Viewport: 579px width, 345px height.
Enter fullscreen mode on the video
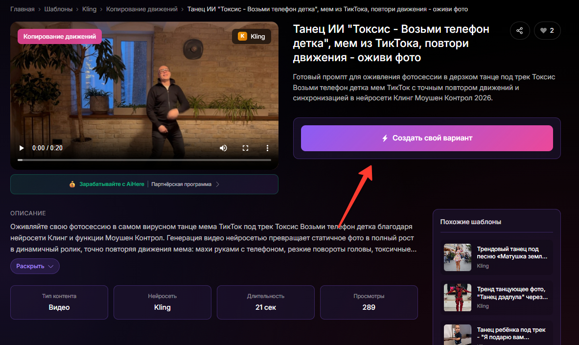[x=245, y=147]
